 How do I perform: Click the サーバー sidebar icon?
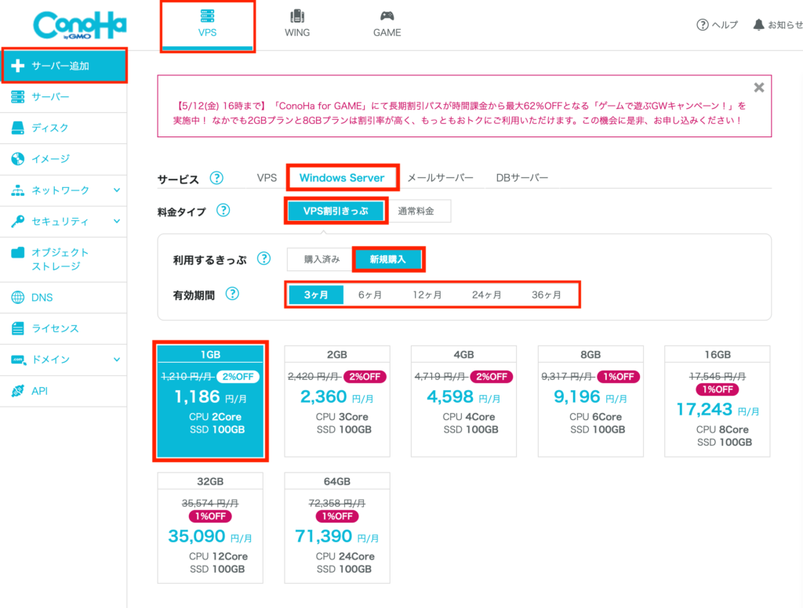(18, 96)
